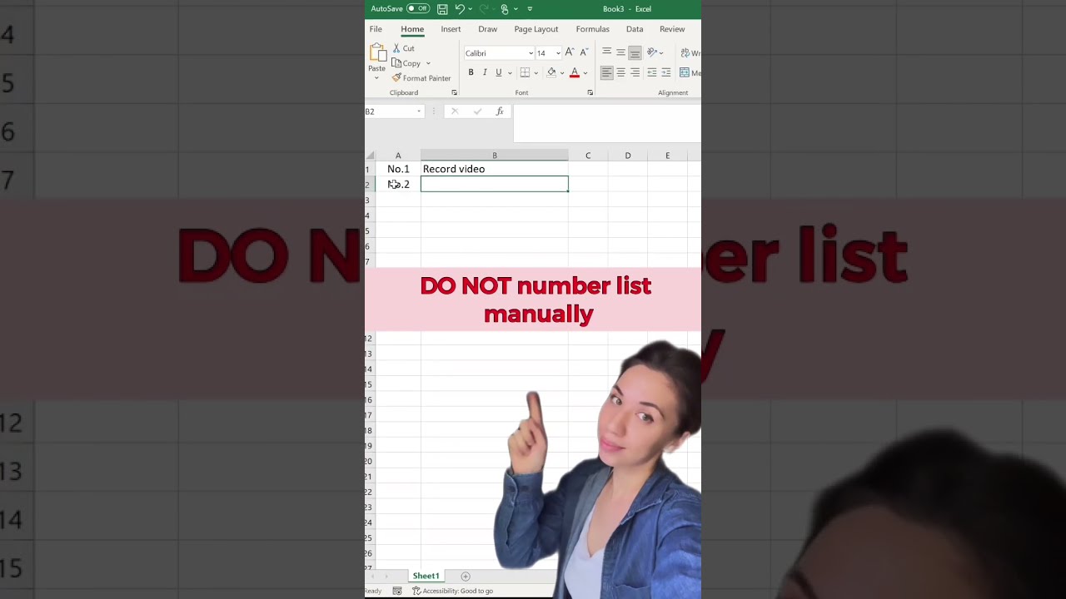Click the Increase Indent icon

pos(665,72)
